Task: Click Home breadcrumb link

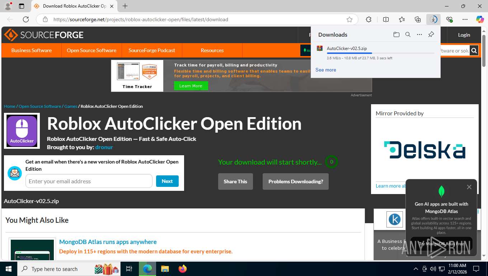Action: point(10,106)
